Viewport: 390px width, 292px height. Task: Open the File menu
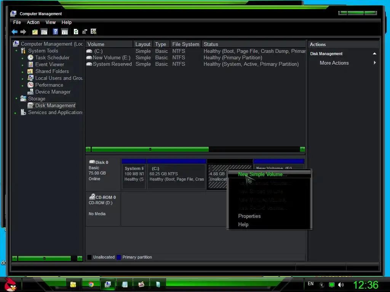point(17,22)
